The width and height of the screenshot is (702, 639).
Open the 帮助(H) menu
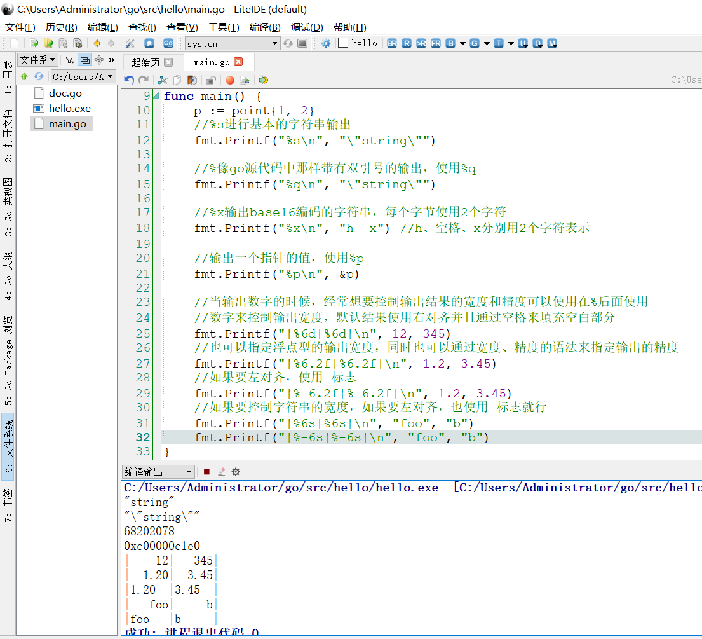pos(349,27)
